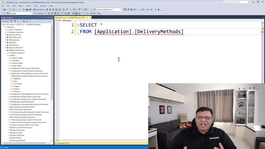
Task: Collapse the Databases node
Action: click(4, 27)
